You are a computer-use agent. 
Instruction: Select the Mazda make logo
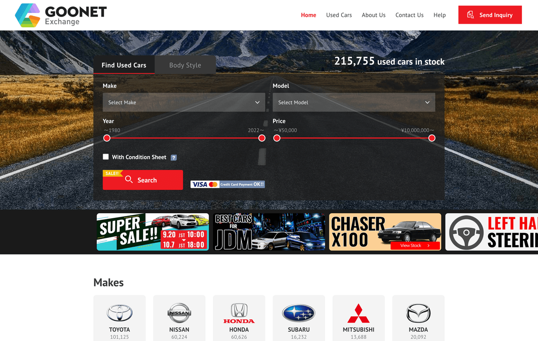(x=418, y=313)
